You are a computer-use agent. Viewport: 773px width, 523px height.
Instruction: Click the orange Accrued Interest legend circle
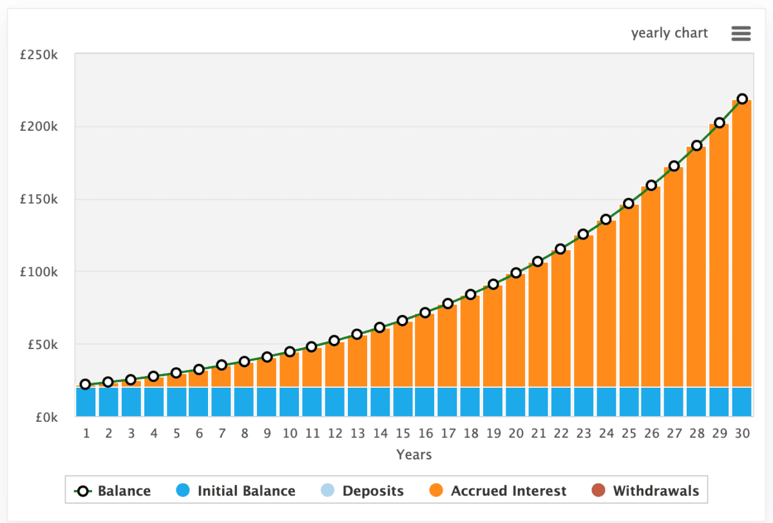click(x=437, y=491)
